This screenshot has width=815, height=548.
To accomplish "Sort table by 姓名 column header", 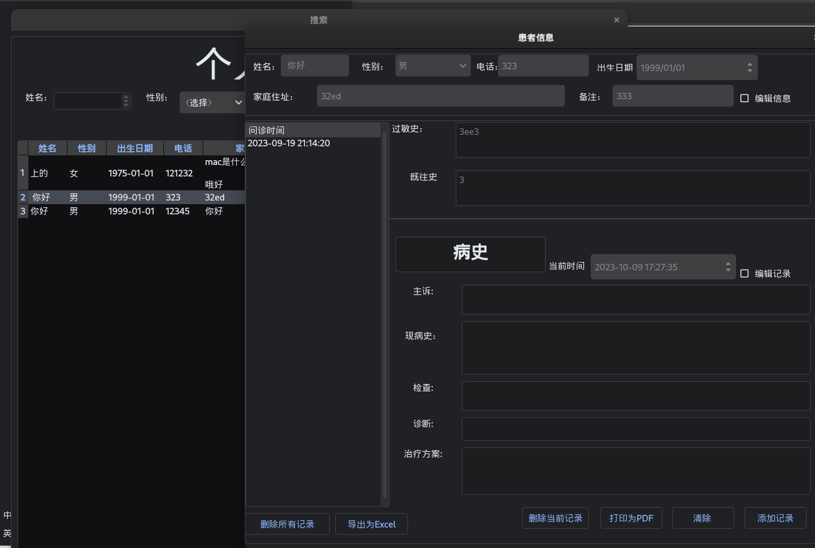I will (x=48, y=148).
